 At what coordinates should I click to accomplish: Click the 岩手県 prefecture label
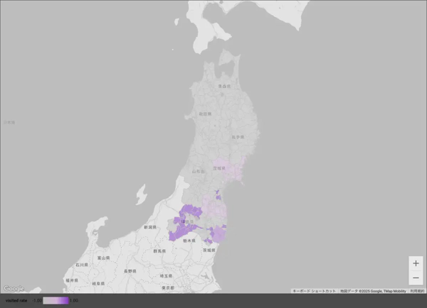tap(237, 137)
